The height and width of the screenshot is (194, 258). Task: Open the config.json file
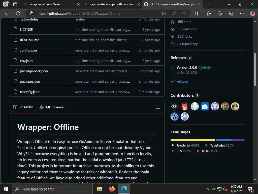point(28,50)
